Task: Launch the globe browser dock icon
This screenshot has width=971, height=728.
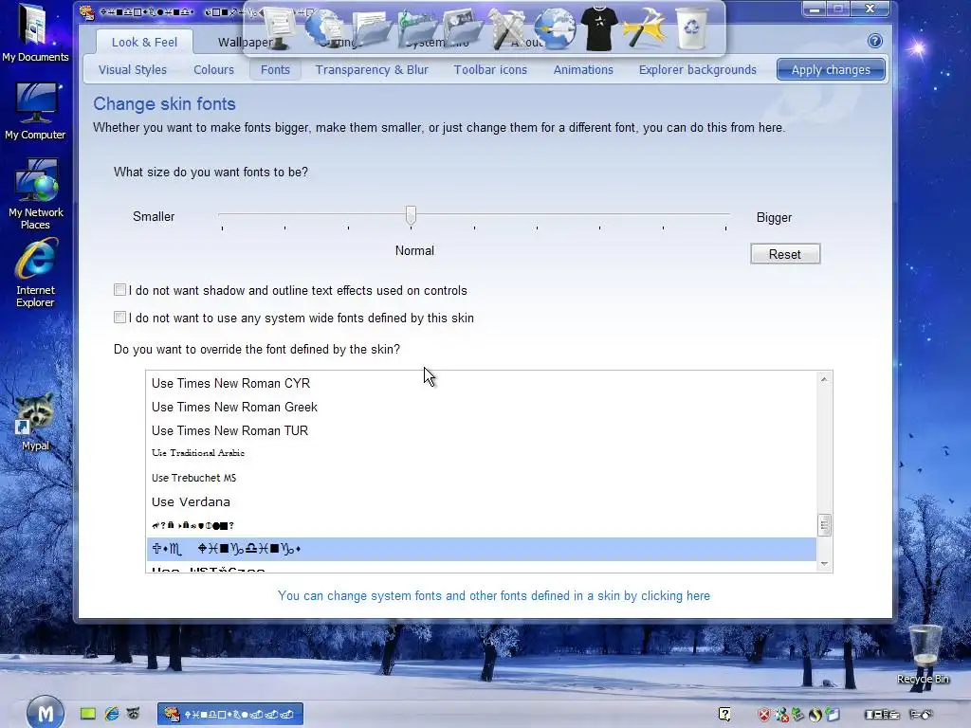Action: coord(554,28)
